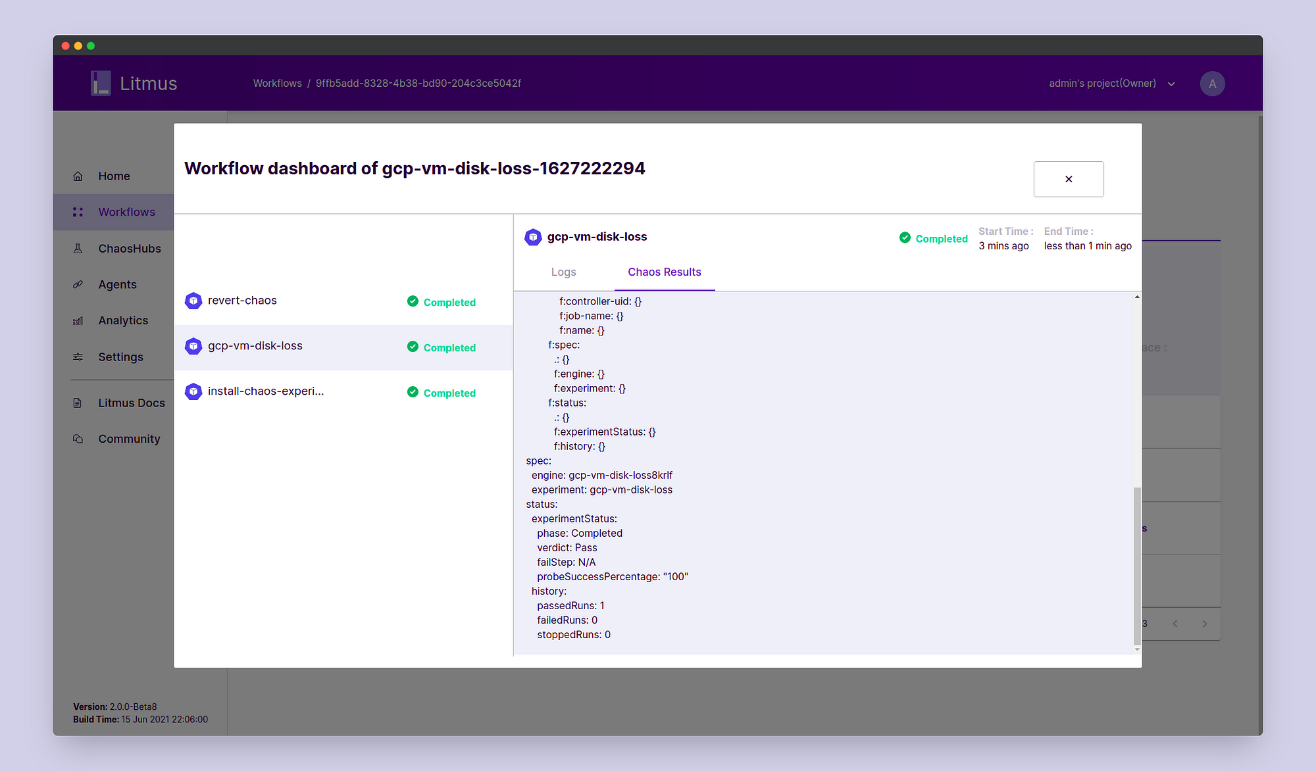Open the ChaosHubs menu item

point(130,249)
